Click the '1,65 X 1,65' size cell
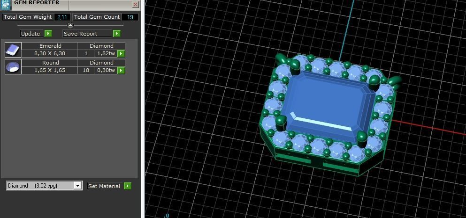 [x=49, y=71]
